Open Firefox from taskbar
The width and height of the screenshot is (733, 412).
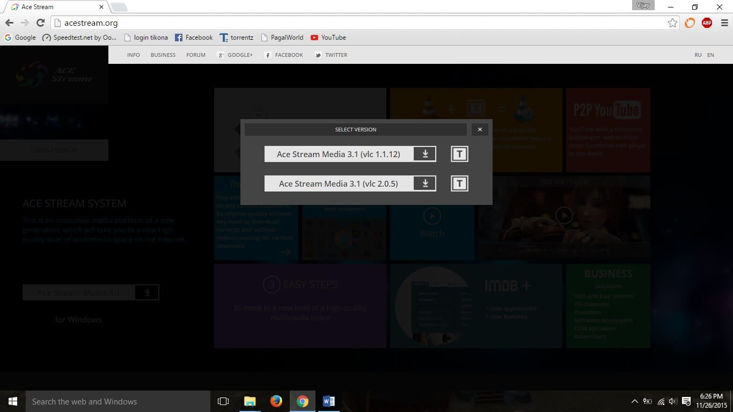pyautogui.click(x=276, y=401)
